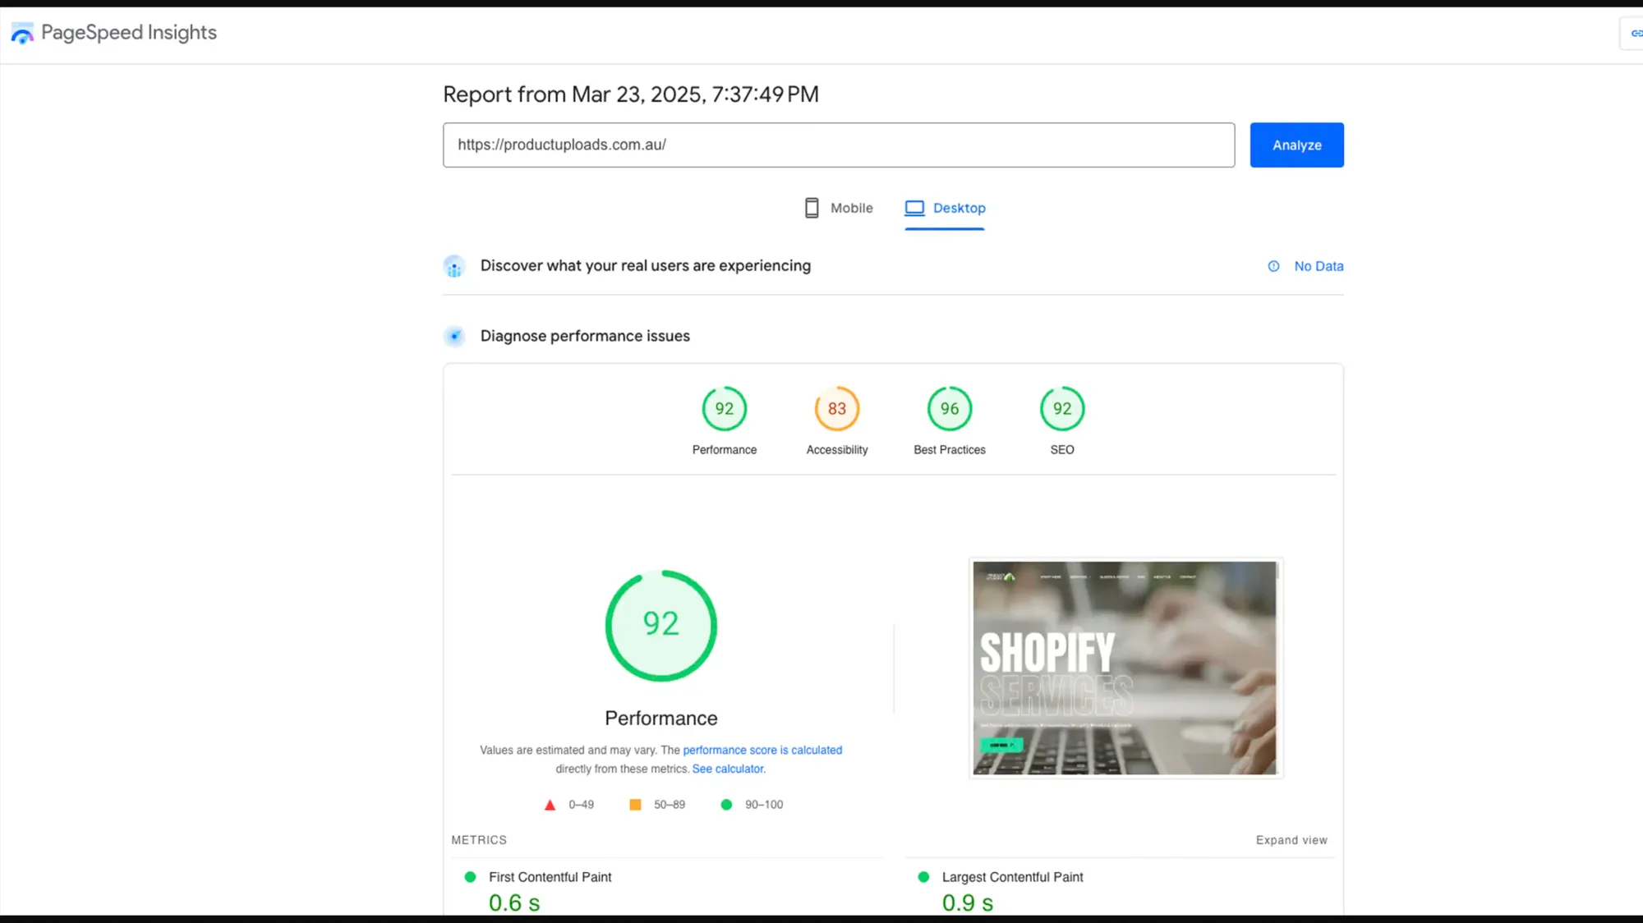1643x923 pixels.
Task: Switch to the Mobile tab
Action: pos(839,209)
